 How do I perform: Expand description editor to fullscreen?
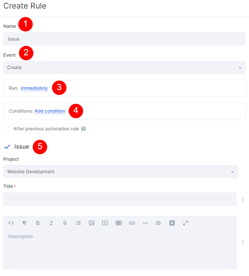click(186, 223)
